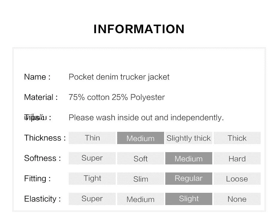
Task: Select Medium in the Thickness row
Action: (140, 138)
